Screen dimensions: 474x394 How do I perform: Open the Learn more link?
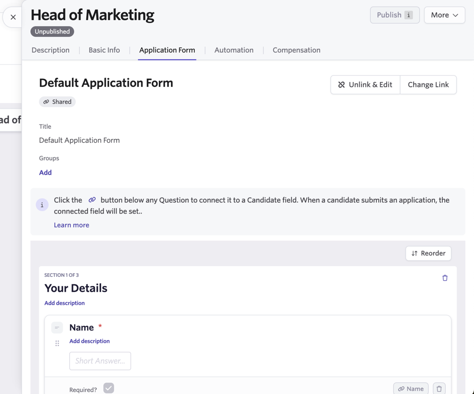point(71,225)
